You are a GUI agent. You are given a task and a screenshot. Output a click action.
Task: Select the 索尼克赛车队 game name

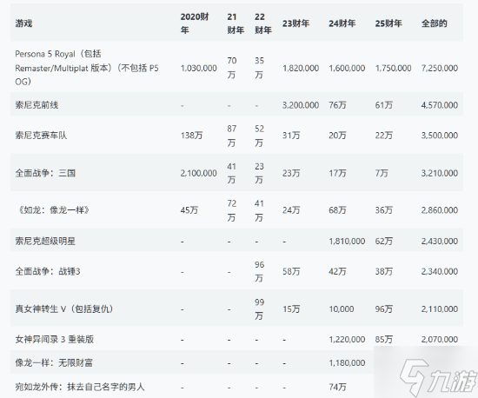click(41, 136)
